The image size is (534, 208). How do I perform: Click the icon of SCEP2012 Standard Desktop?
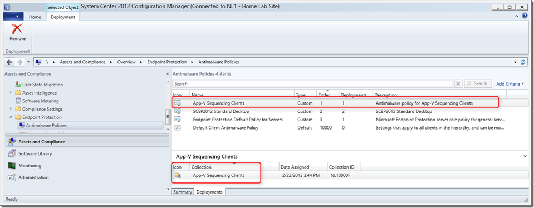(x=178, y=111)
